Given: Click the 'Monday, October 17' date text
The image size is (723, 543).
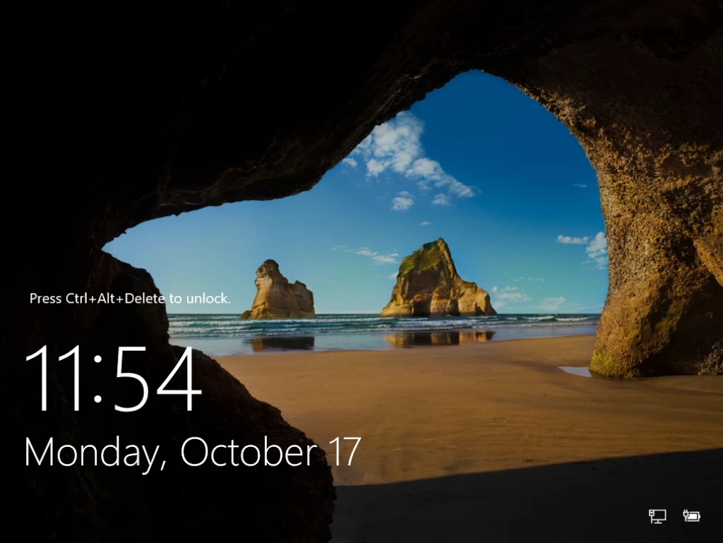Looking at the screenshot, I should [192, 453].
